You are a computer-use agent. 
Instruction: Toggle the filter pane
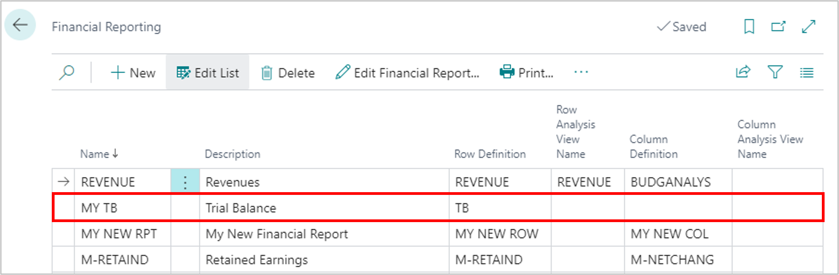(x=775, y=72)
